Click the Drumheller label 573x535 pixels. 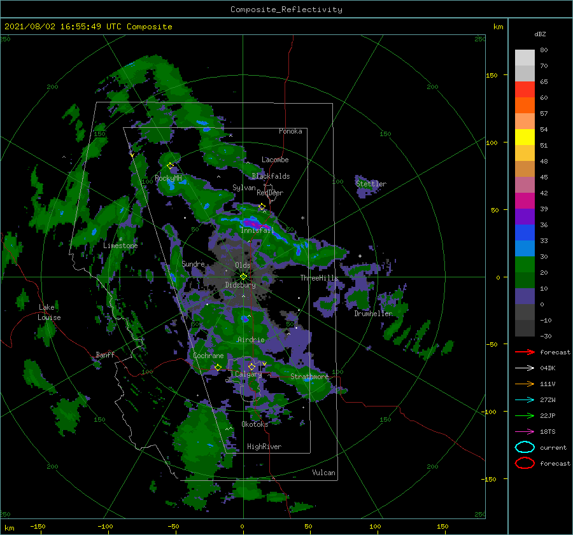click(373, 314)
